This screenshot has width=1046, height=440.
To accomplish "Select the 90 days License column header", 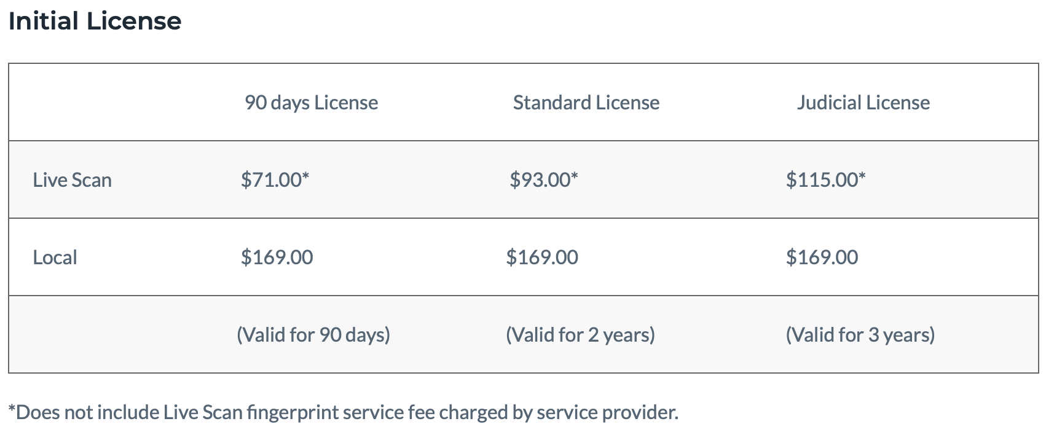I will 311,103.
